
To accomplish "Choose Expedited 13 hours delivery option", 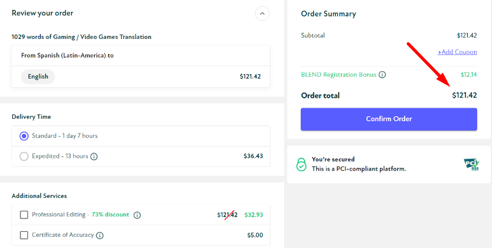I will 24,156.
